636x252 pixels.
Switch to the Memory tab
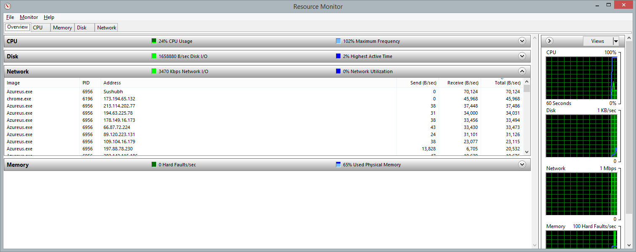pos(62,28)
